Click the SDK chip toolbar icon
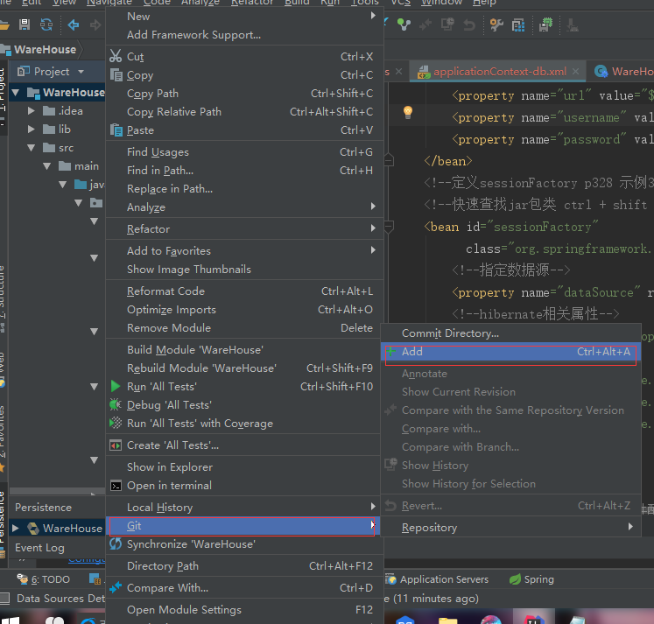Screen dimensions: 654x624 tap(545, 25)
